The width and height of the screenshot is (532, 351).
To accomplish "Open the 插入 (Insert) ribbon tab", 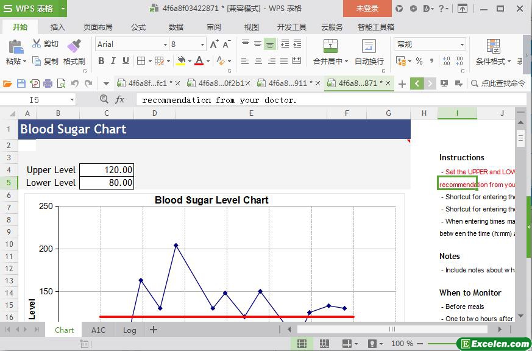I will tap(58, 27).
